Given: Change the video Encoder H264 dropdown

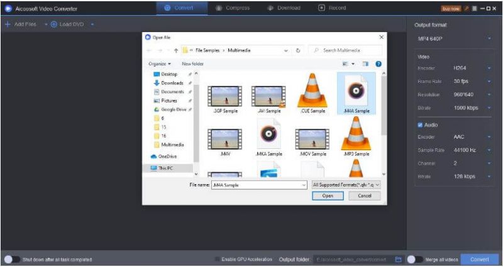Looking at the screenshot, I should [472, 68].
